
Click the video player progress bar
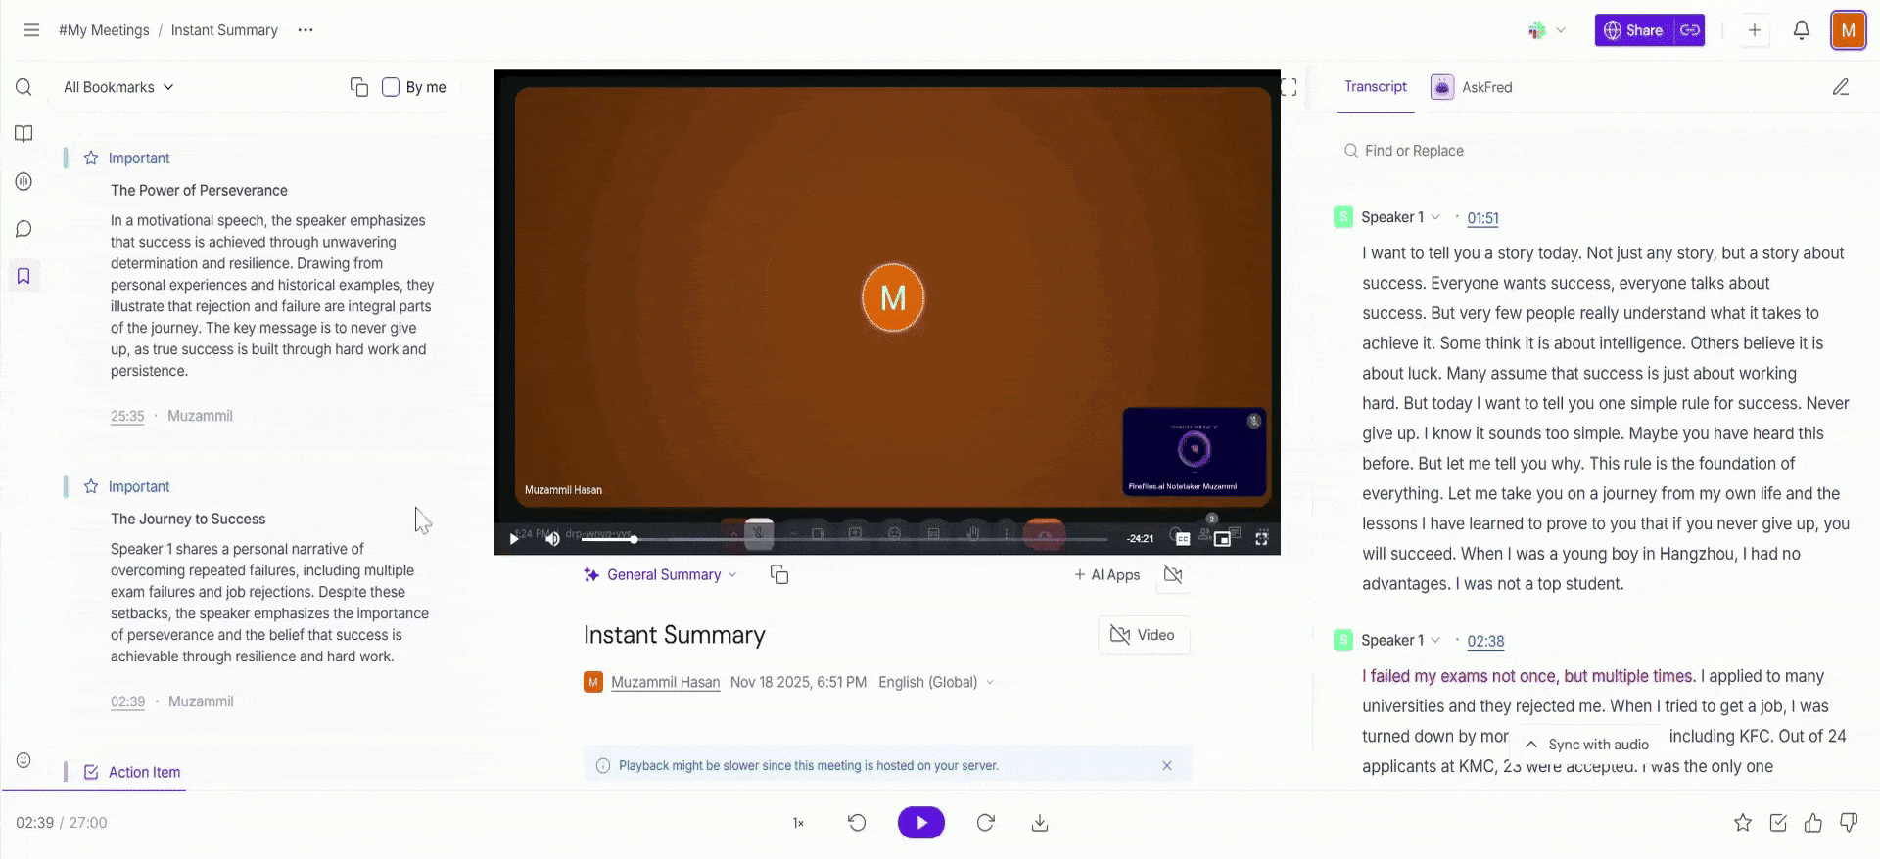[x=844, y=539]
